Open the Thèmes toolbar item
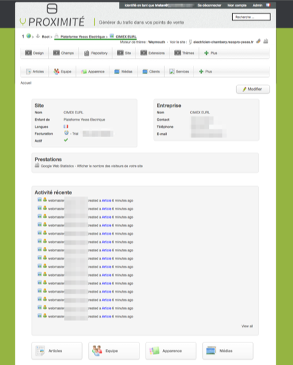This screenshot has width=293, height=365. tap(184, 53)
